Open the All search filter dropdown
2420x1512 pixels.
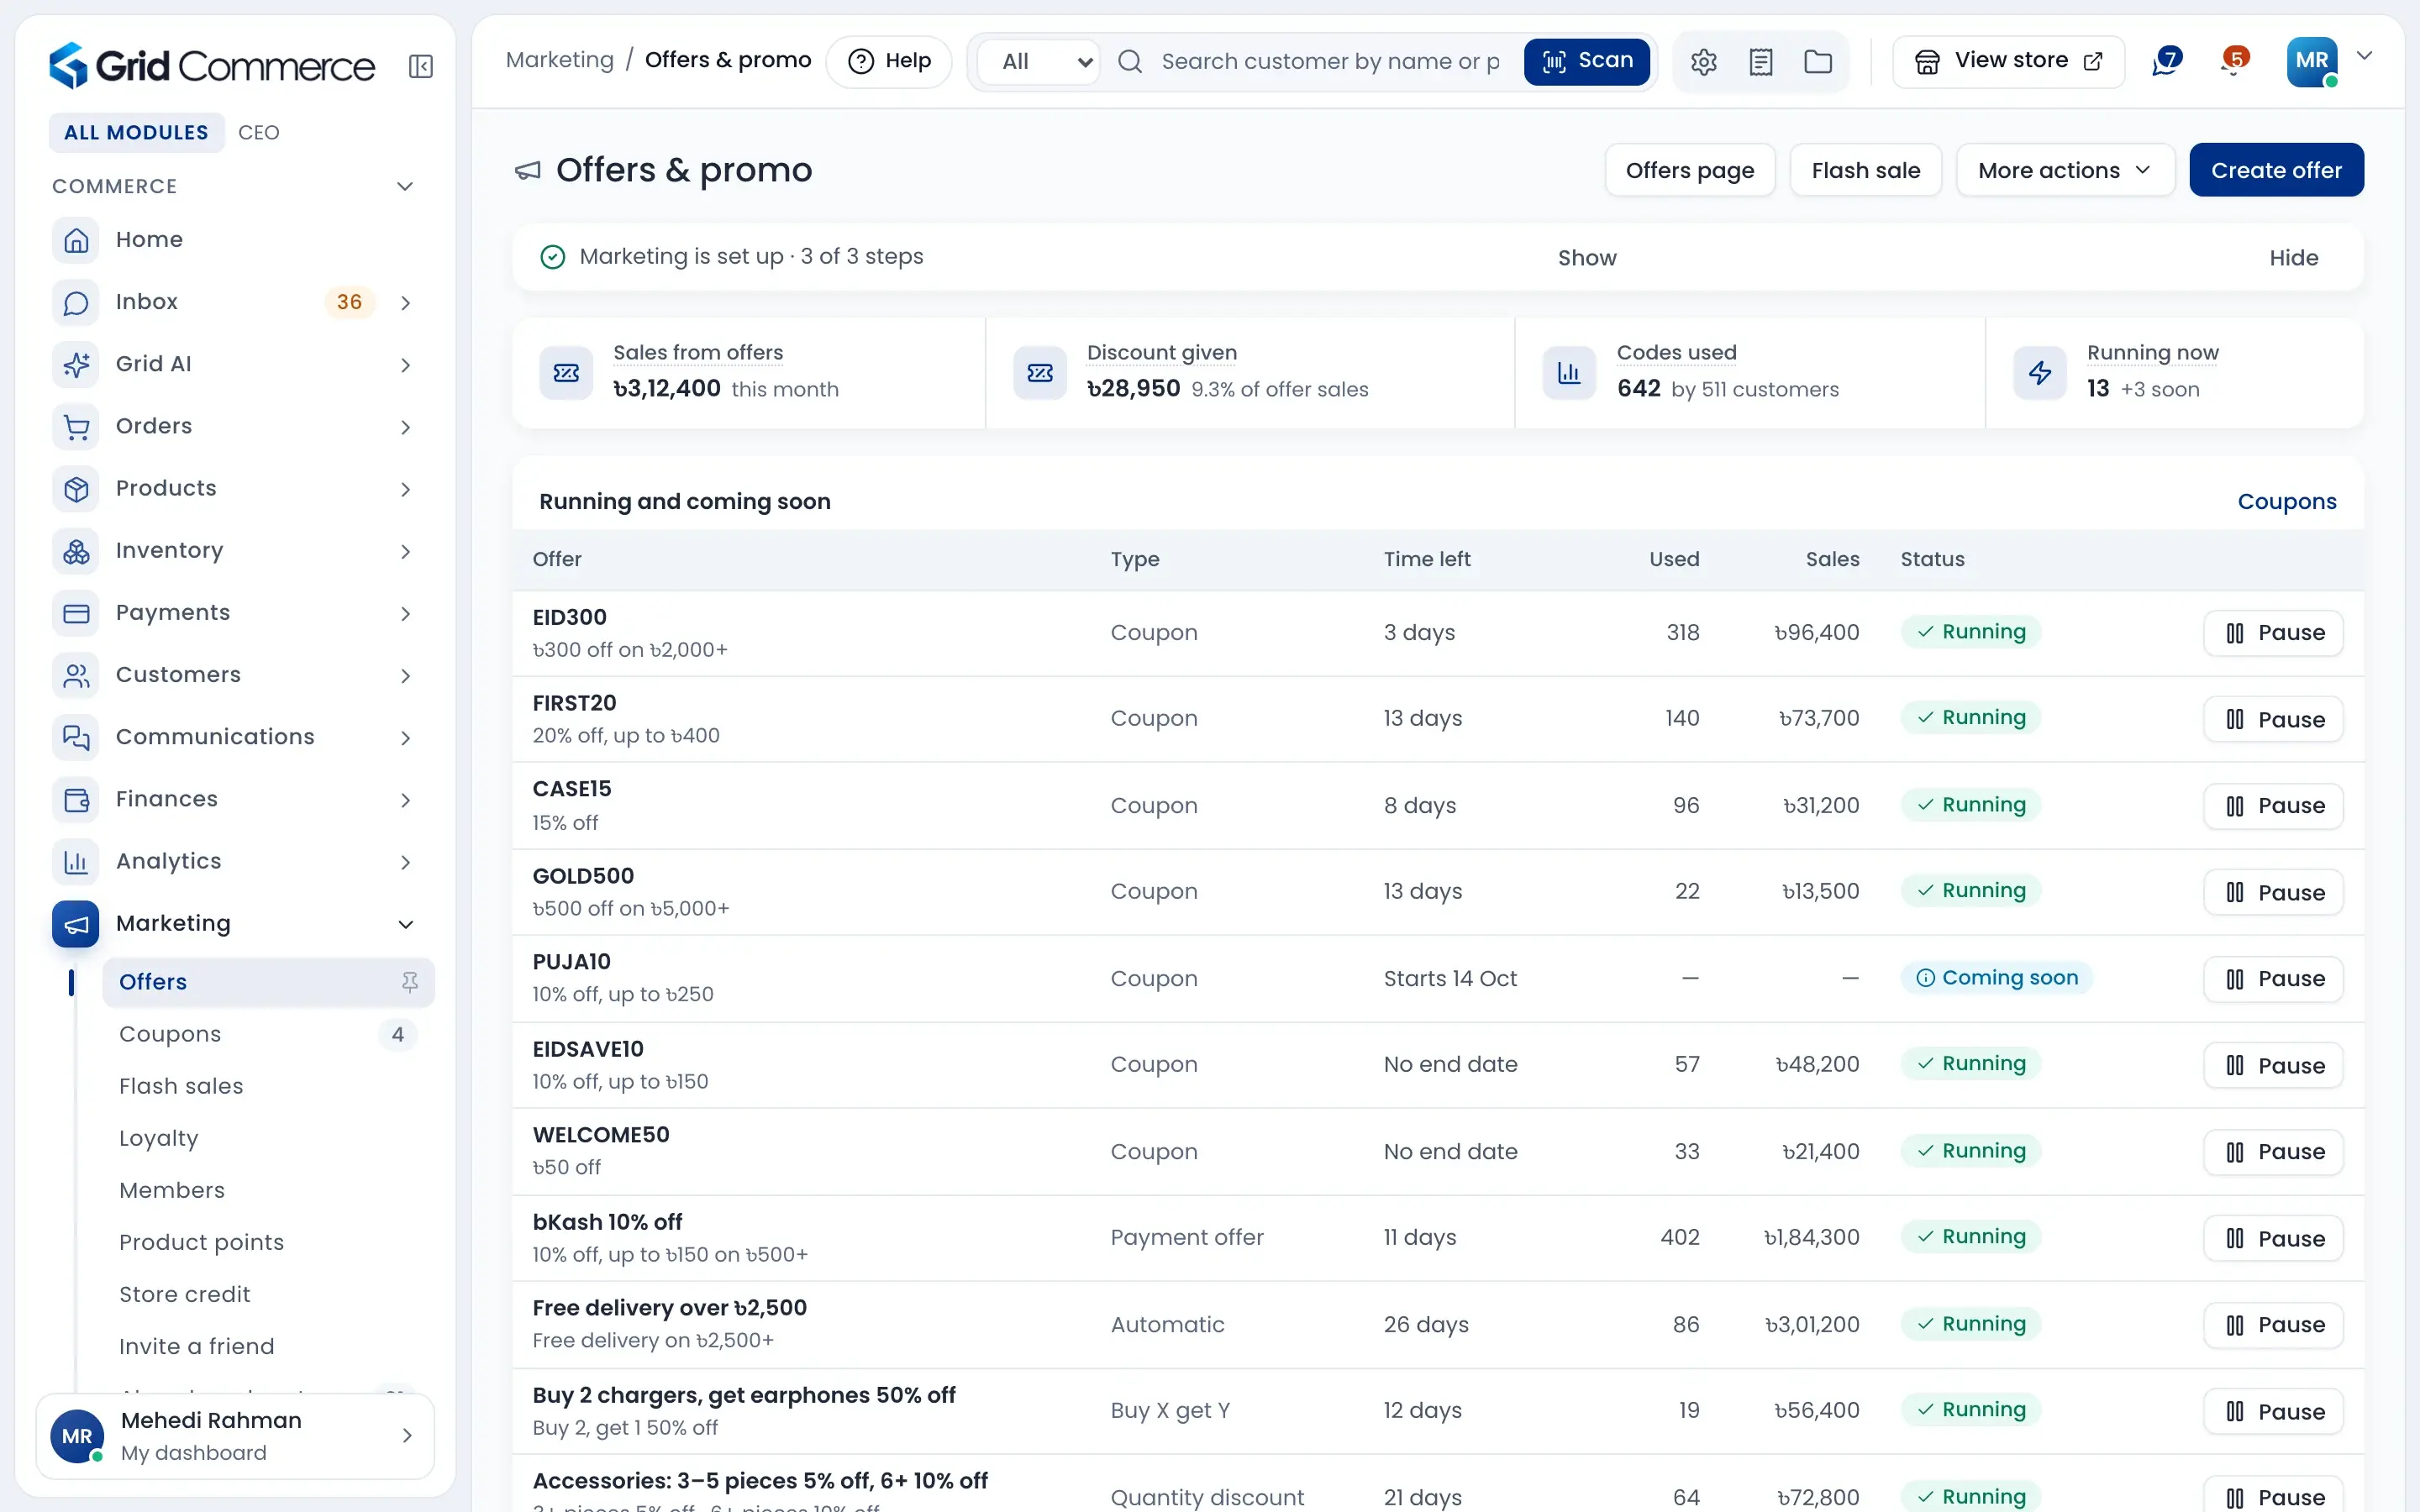coord(1038,62)
